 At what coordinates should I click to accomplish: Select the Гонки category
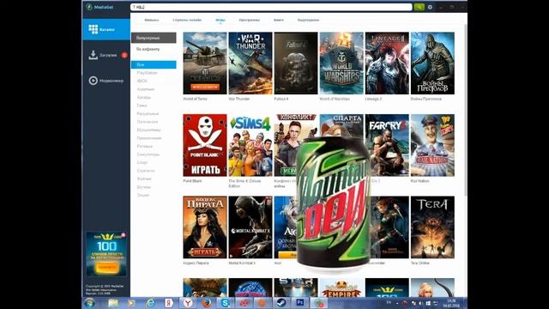142,106
